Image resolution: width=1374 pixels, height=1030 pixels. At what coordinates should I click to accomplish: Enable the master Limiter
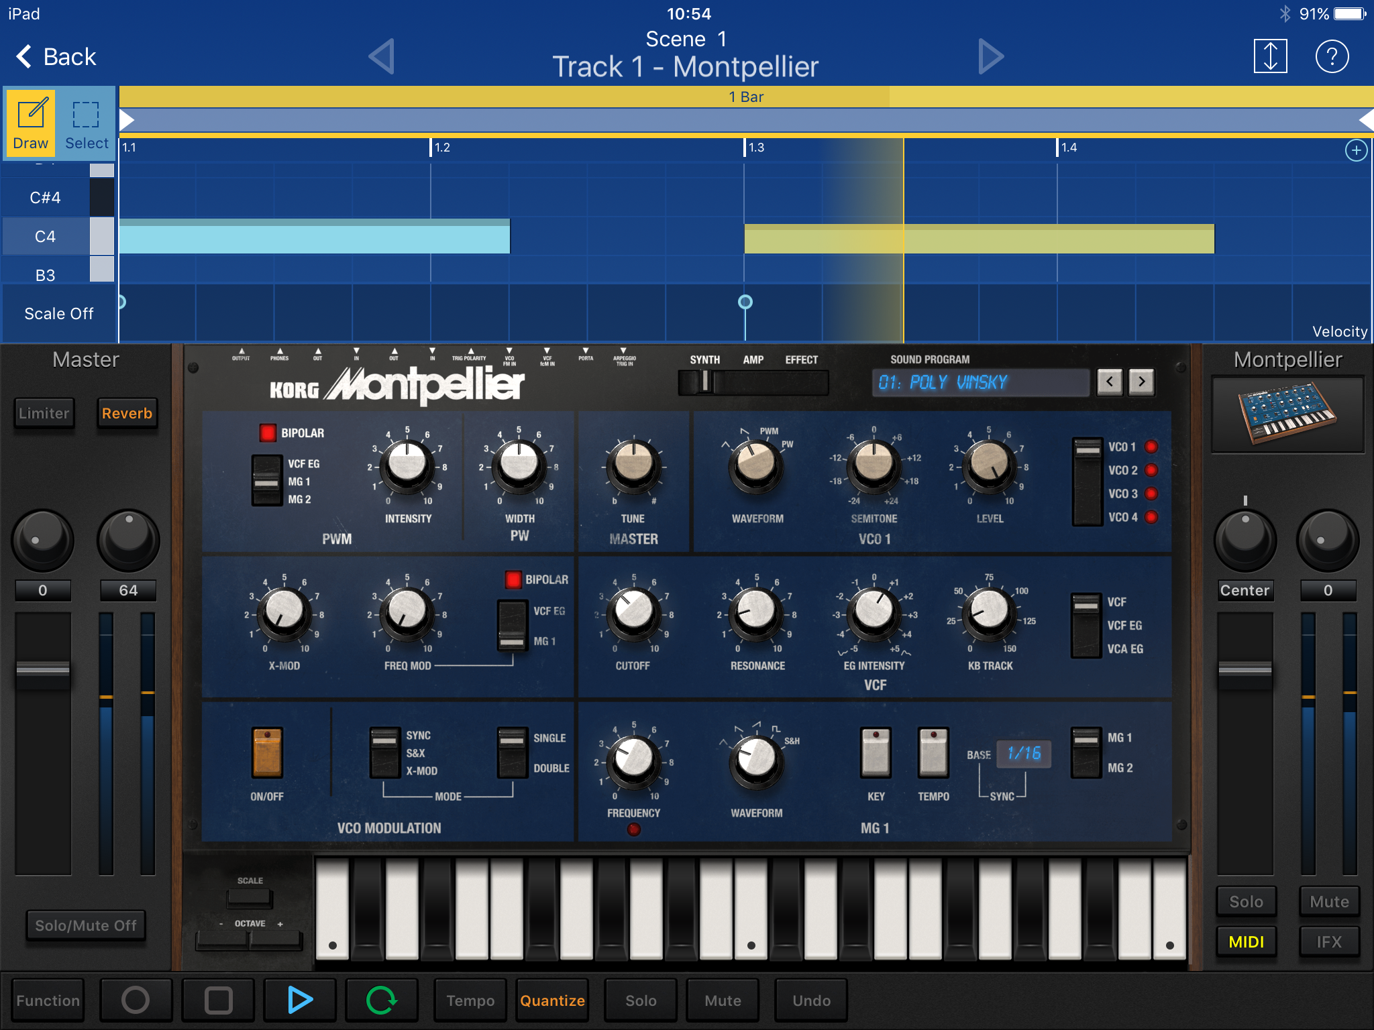pyautogui.click(x=44, y=413)
